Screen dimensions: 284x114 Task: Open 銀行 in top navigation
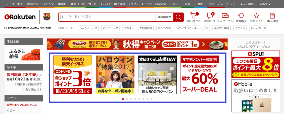click(201, 4)
